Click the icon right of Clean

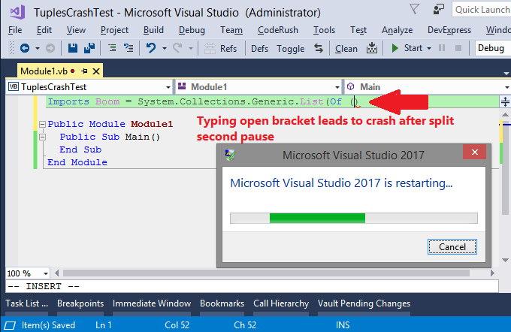click(371, 48)
